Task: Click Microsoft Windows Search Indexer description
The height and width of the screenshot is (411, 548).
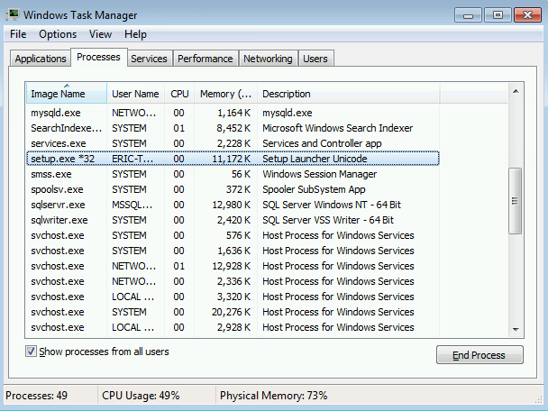Action: 338,128
